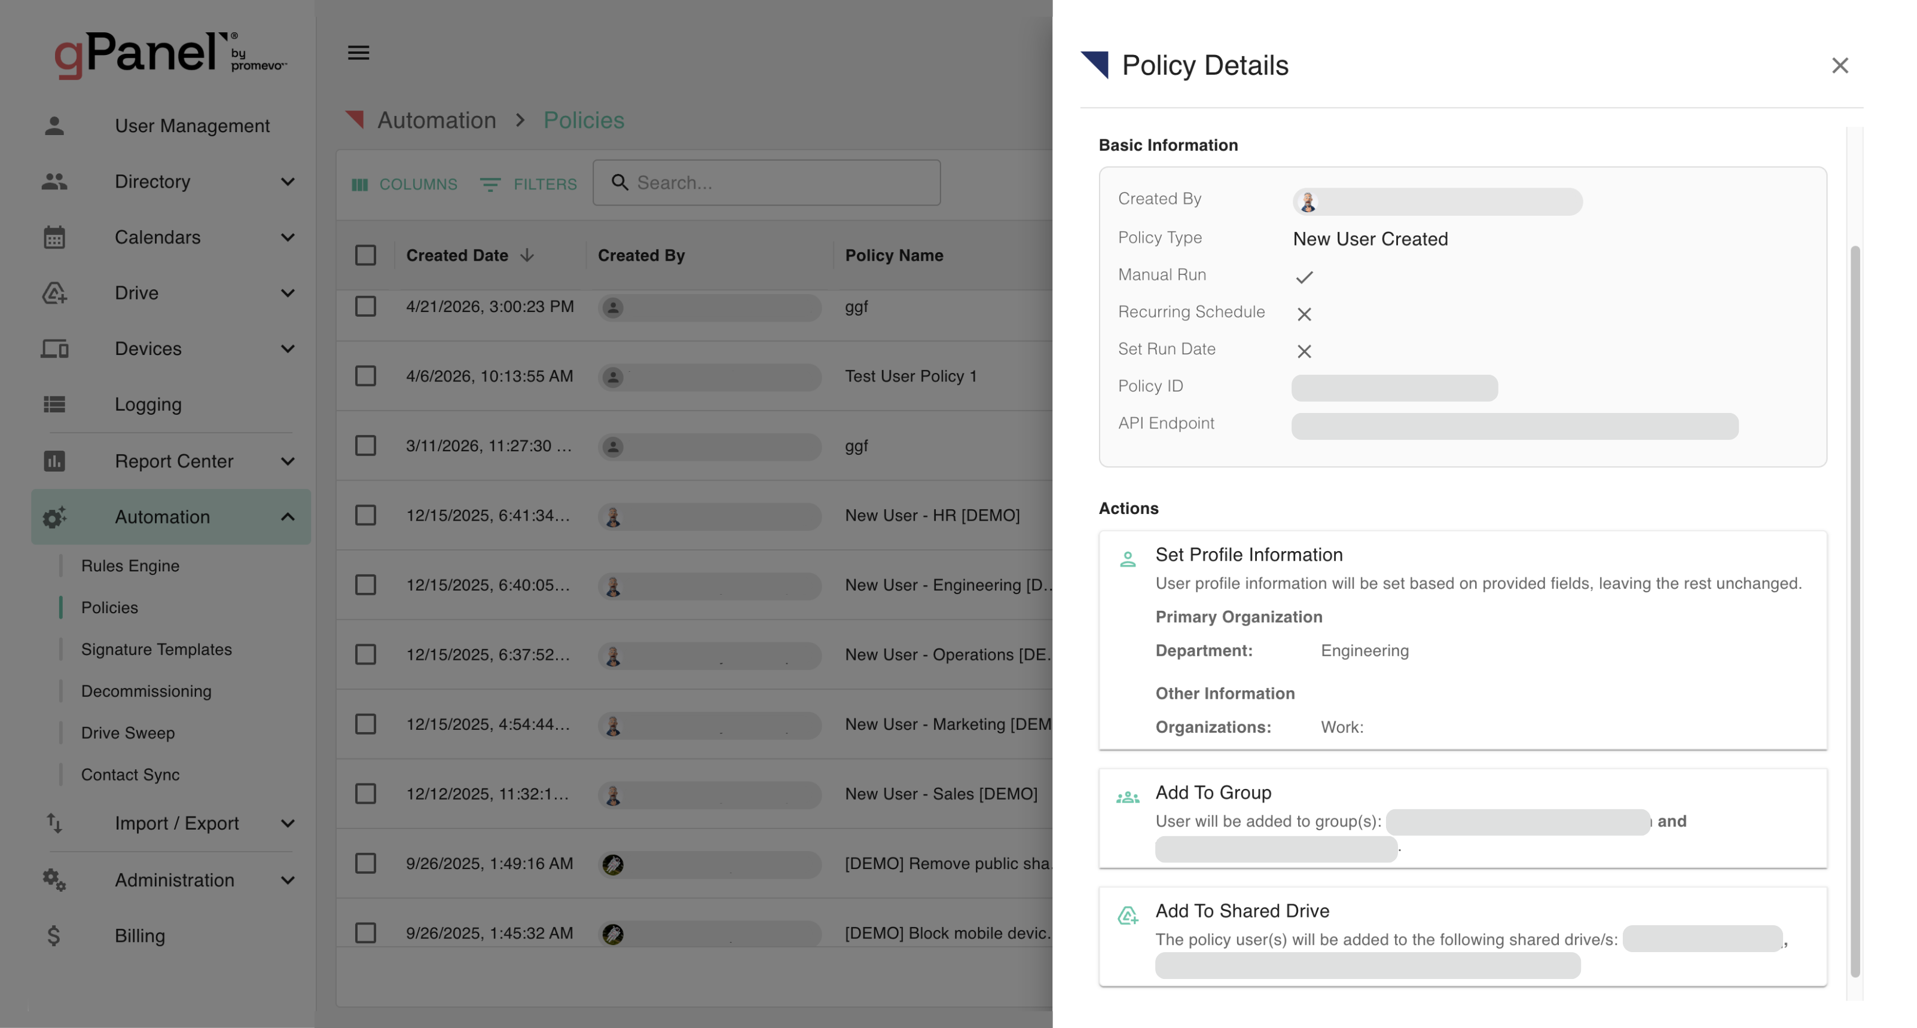Click the Calendars calendar icon
Screen dimensions: 1917x1028
[54, 237]
